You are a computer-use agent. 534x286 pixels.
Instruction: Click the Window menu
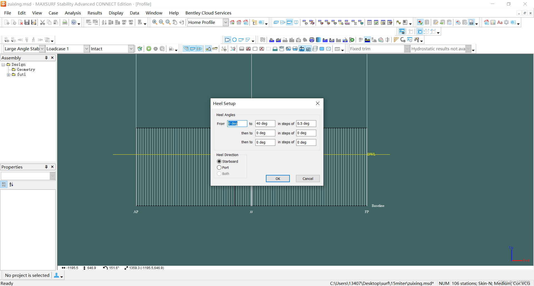[x=154, y=13]
